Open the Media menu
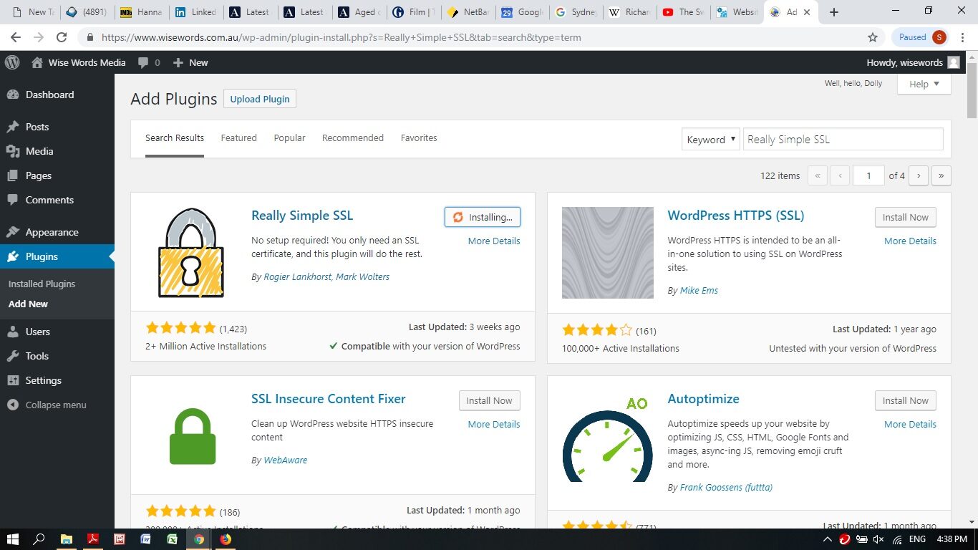 point(39,151)
